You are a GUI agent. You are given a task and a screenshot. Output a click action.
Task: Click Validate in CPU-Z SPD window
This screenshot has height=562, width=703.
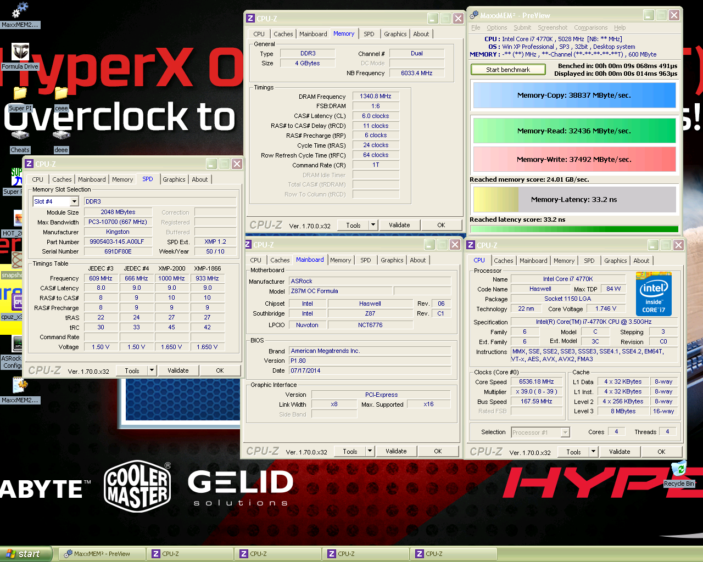point(178,370)
